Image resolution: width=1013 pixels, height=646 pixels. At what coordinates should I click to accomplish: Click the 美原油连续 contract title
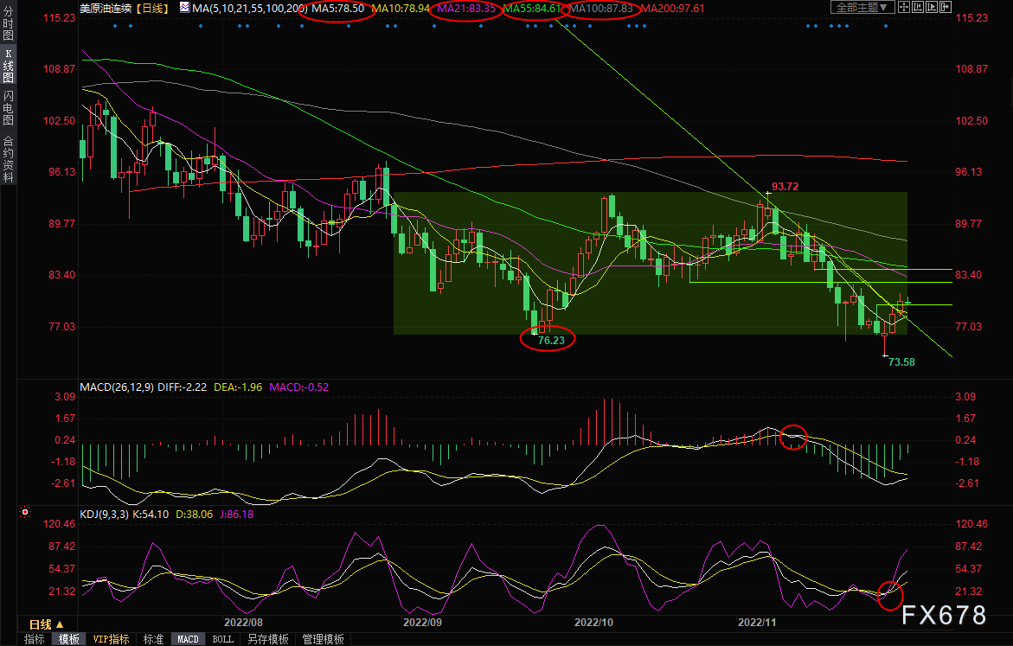[x=106, y=9]
